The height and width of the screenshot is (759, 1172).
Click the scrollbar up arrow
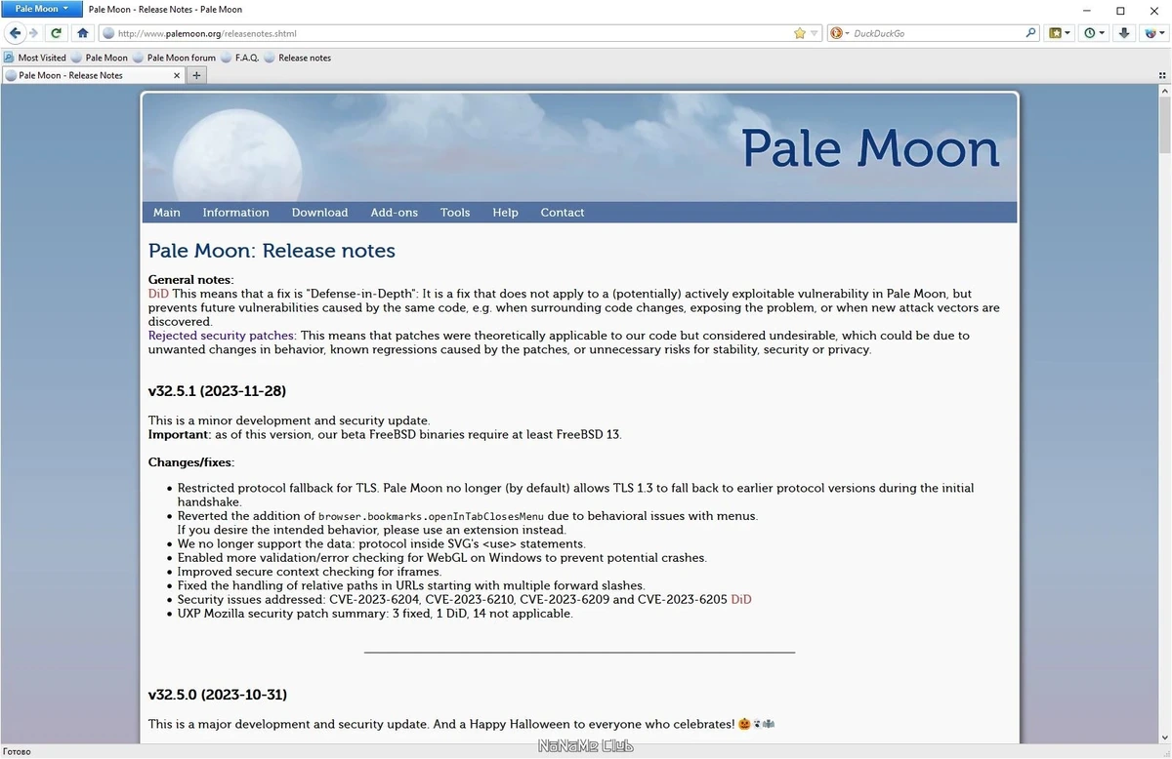coord(1164,91)
